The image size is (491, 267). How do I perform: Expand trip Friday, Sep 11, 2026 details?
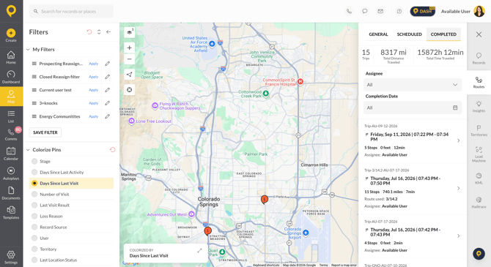point(459,140)
